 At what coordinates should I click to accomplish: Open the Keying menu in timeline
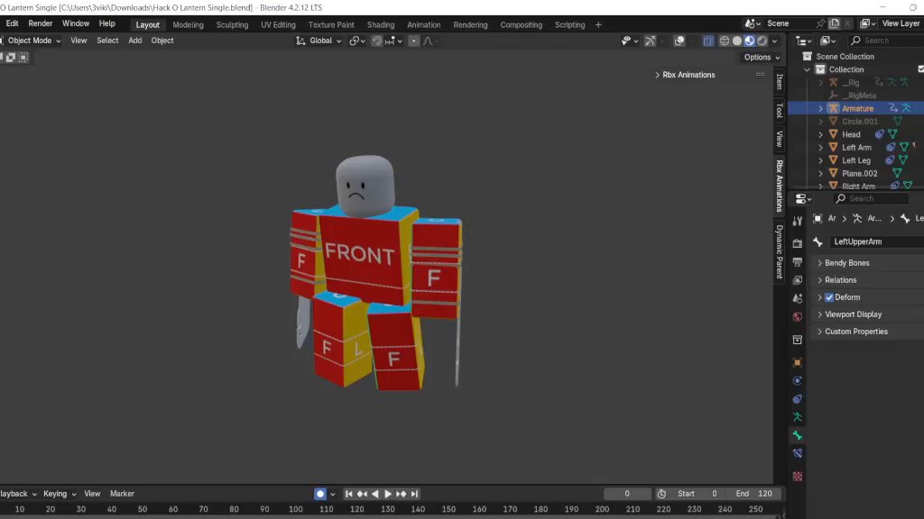(x=59, y=494)
